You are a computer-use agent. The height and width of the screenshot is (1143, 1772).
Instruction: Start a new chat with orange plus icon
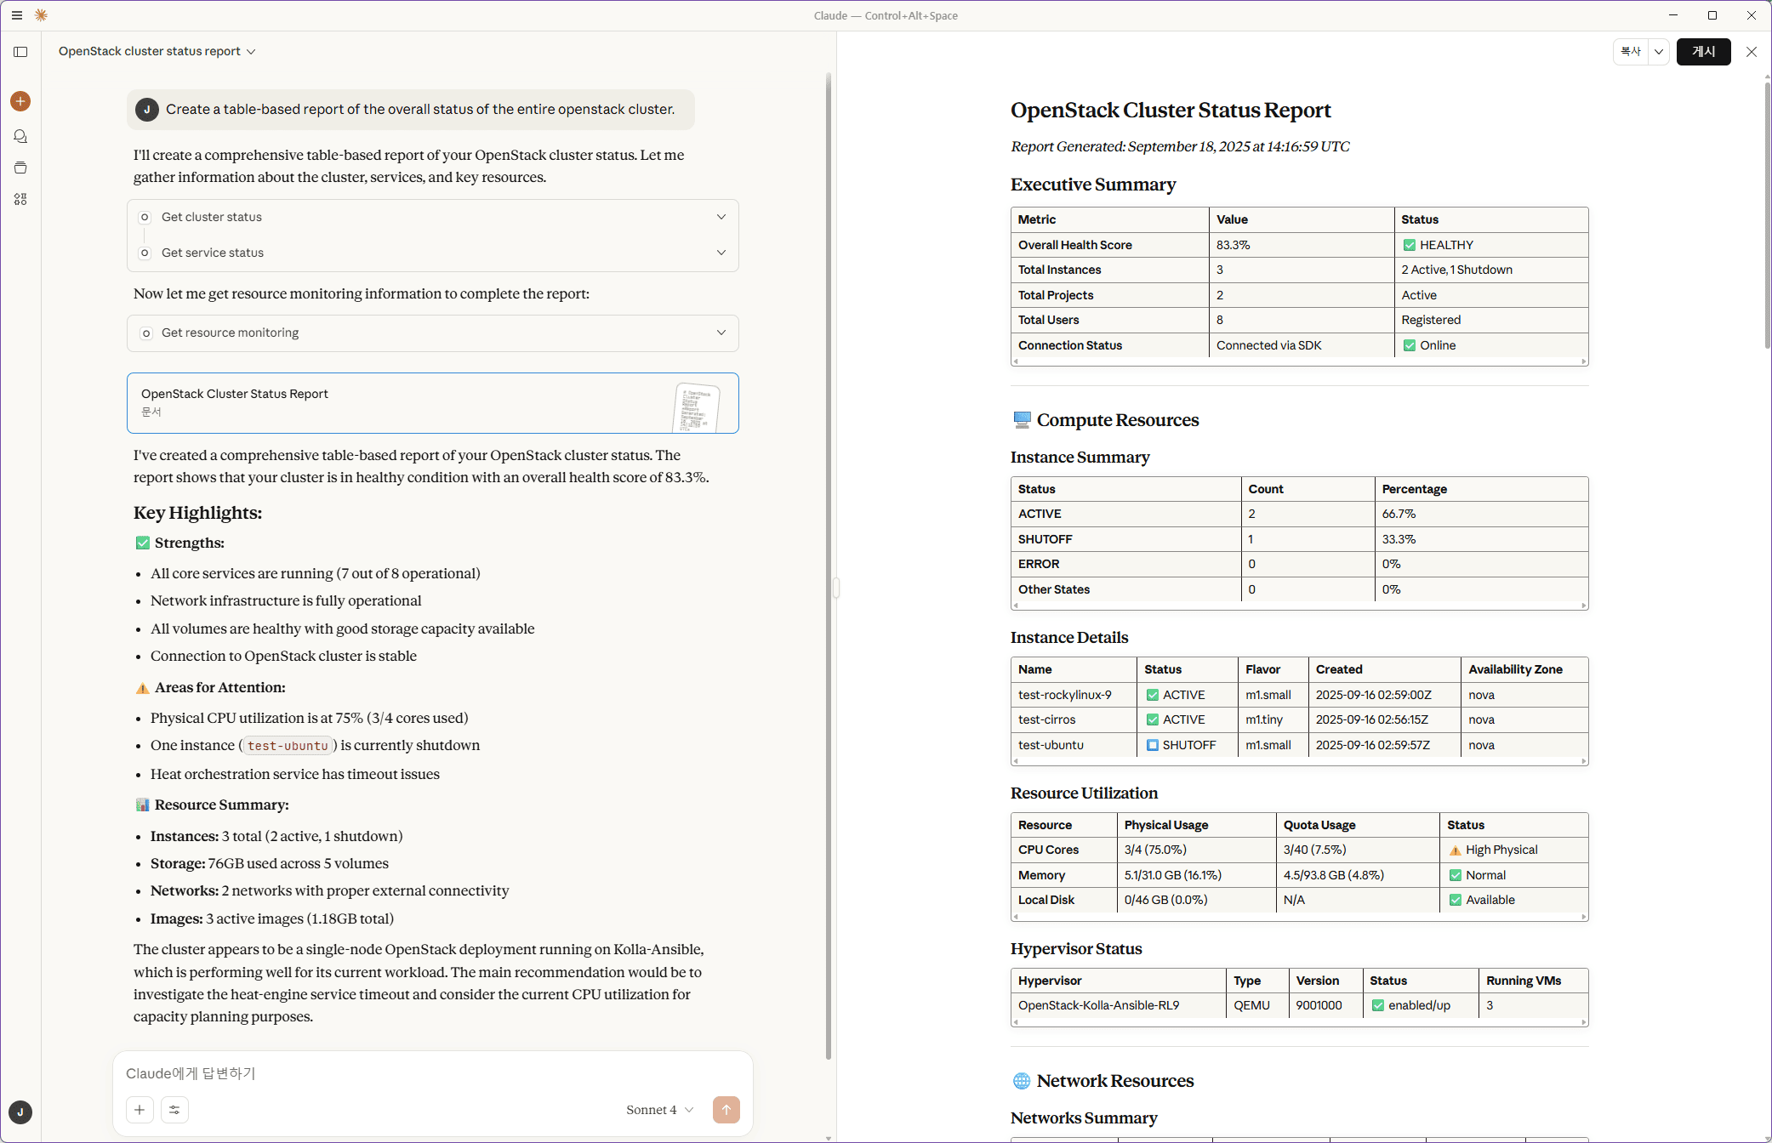[x=20, y=101]
